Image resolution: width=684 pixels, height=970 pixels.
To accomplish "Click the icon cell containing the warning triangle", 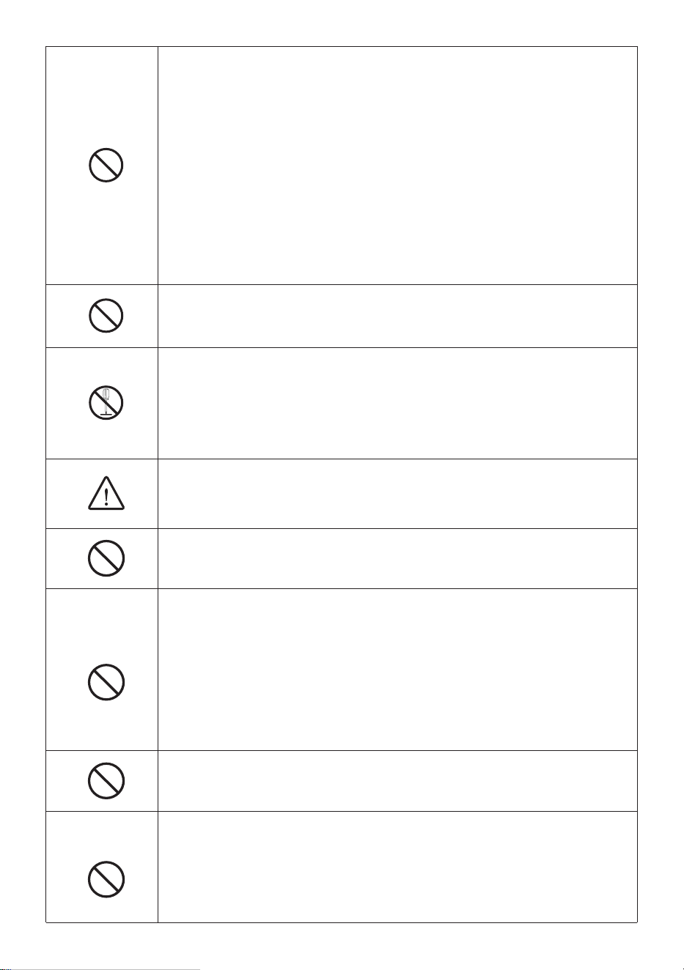I will pos(102,494).
